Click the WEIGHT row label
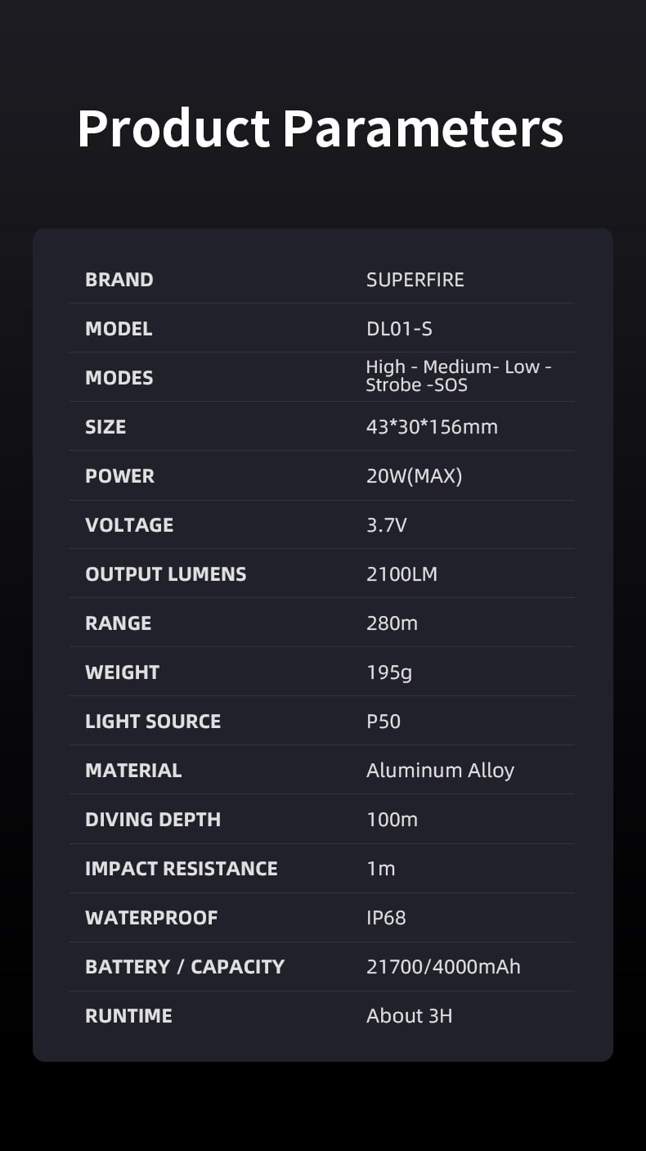Image resolution: width=646 pixels, height=1151 pixels. [x=122, y=672]
